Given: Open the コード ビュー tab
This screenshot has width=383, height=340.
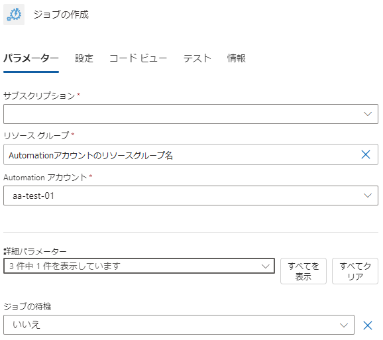Looking at the screenshot, I should coord(138,58).
